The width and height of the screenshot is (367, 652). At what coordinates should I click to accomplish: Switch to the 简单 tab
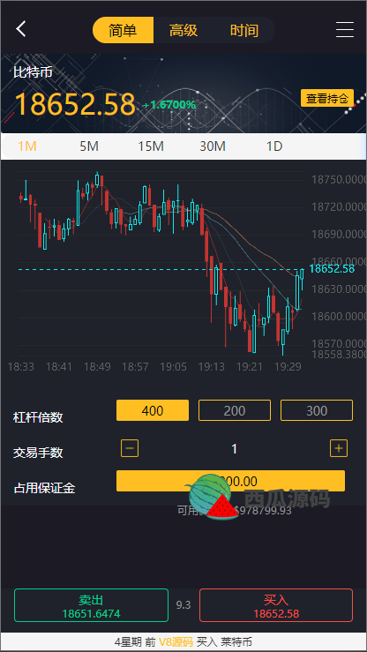click(x=123, y=30)
